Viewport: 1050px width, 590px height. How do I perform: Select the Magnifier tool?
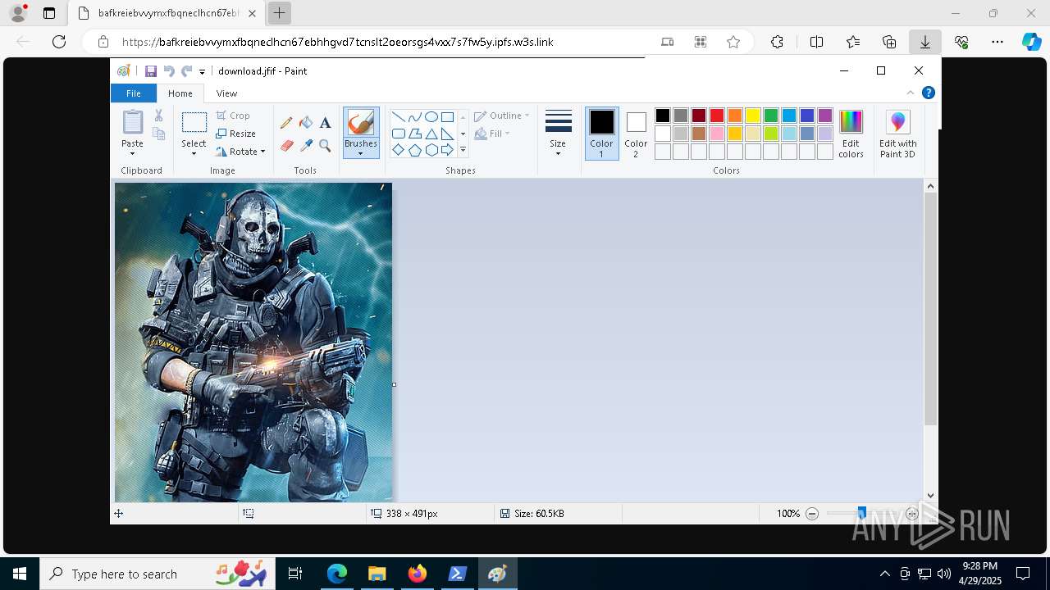pos(325,146)
